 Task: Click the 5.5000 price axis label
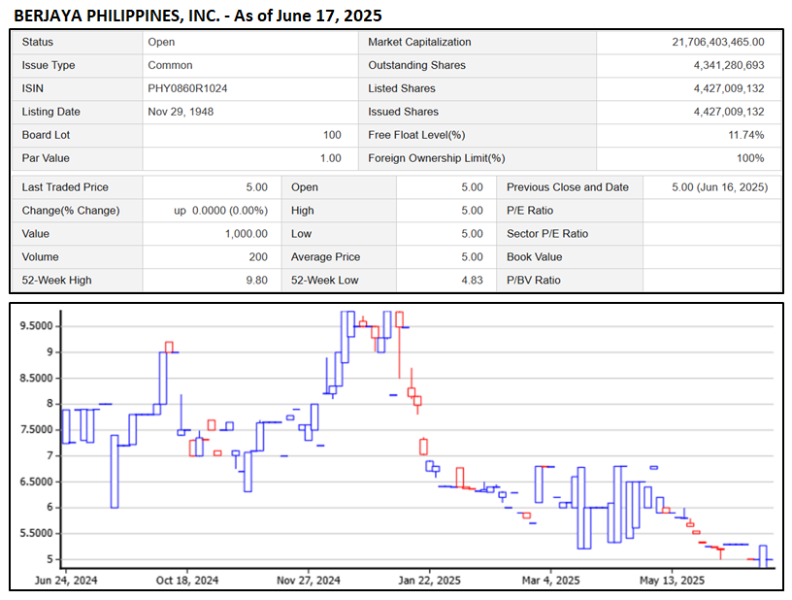pos(36,533)
